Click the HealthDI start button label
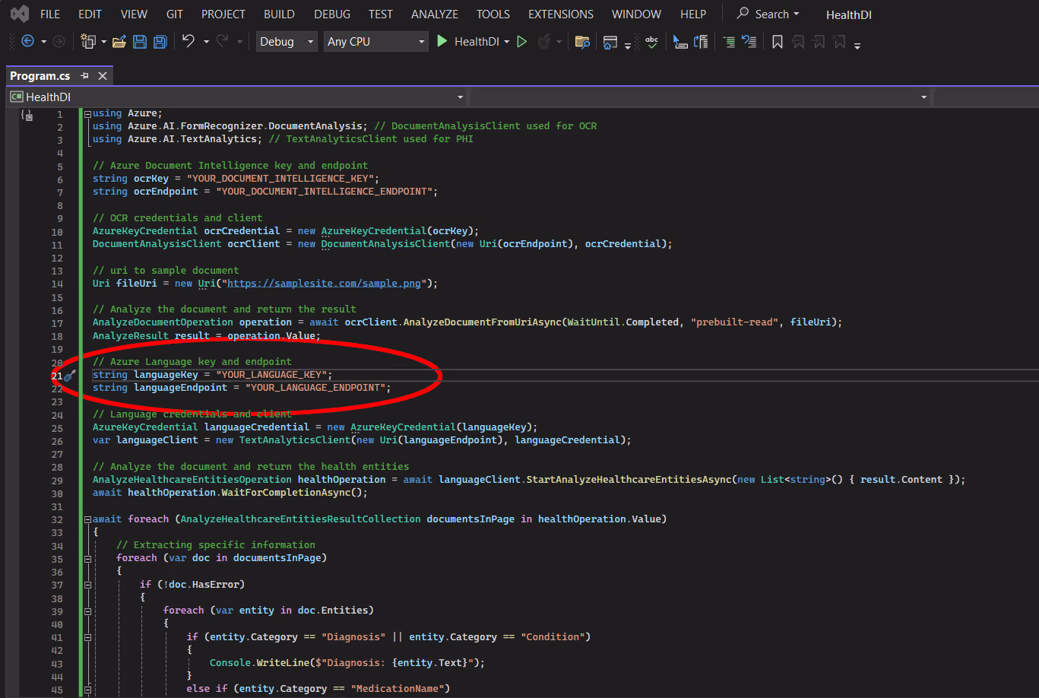The height and width of the screenshot is (698, 1039). (x=477, y=42)
